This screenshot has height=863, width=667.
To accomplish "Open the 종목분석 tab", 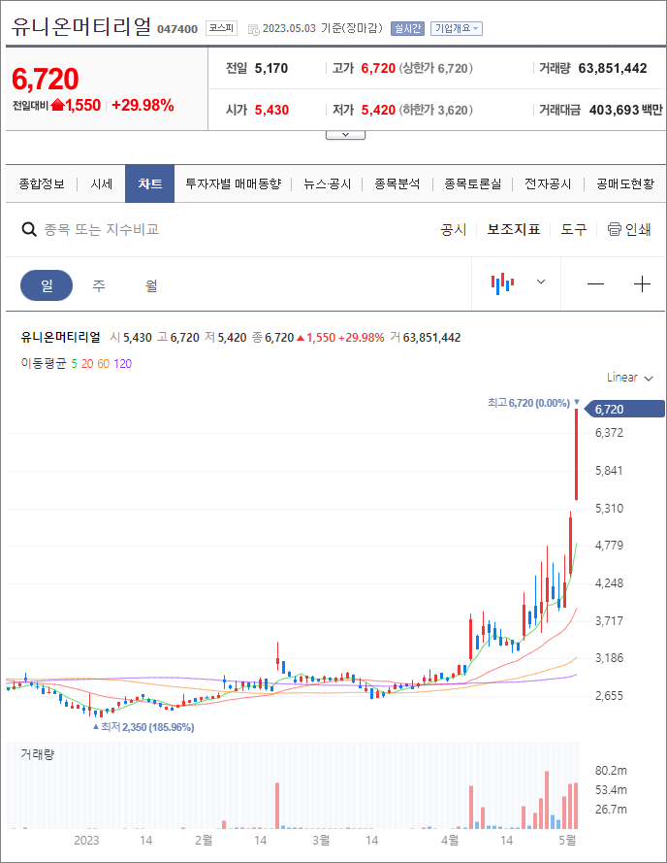I will point(397,183).
